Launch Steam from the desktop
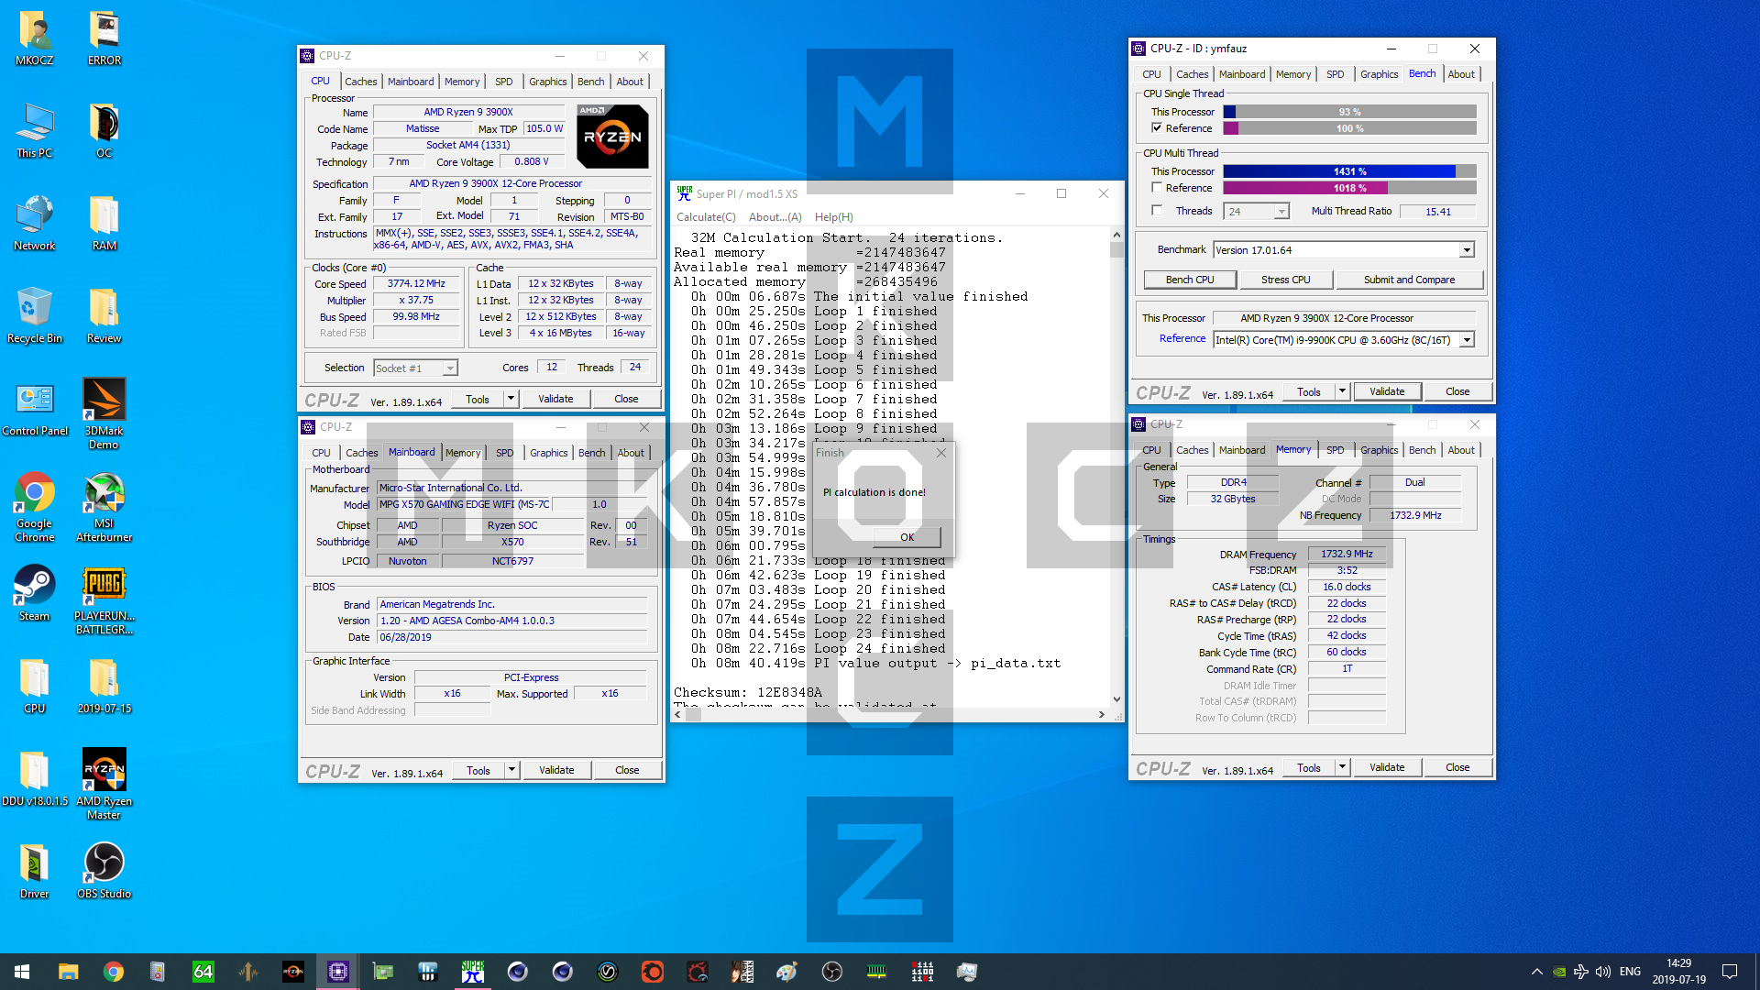 35,593
